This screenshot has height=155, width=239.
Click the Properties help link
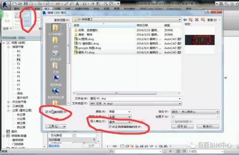[x=54, y=146]
